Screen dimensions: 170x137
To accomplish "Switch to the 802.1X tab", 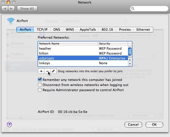I will 107,29.
